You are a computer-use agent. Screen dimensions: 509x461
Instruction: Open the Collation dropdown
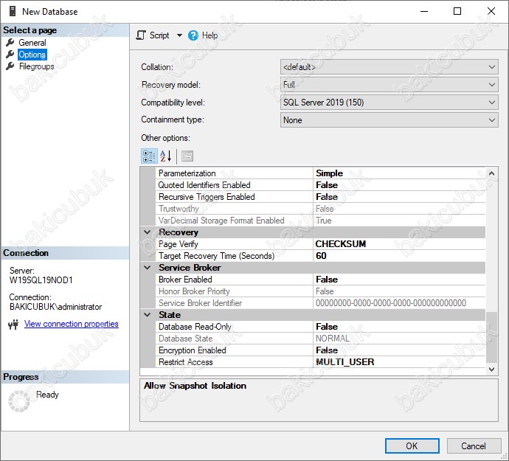(389, 67)
